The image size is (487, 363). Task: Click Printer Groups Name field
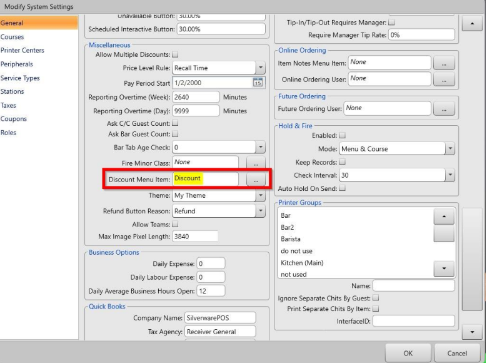(414, 285)
